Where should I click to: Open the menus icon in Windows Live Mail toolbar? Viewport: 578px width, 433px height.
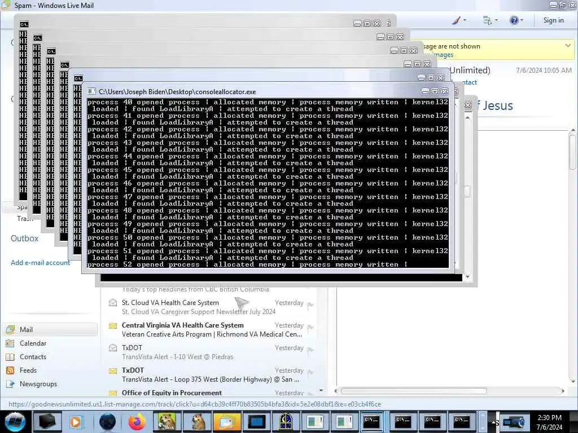tap(487, 21)
